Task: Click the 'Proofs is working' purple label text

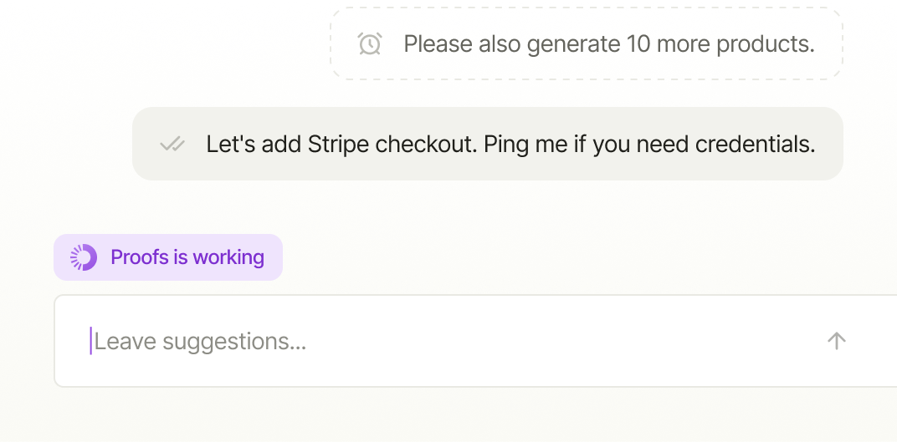Action: pos(187,257)
